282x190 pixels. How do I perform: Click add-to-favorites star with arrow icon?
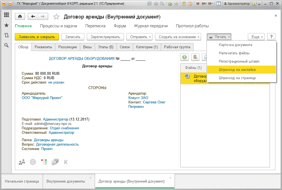(x=170, y=4)
